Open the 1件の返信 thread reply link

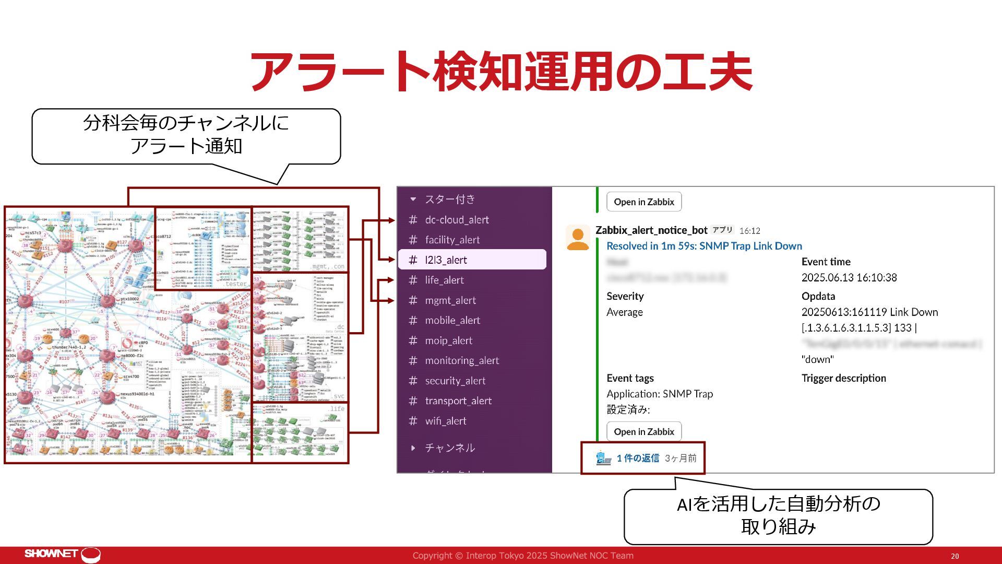coord(637,458)
